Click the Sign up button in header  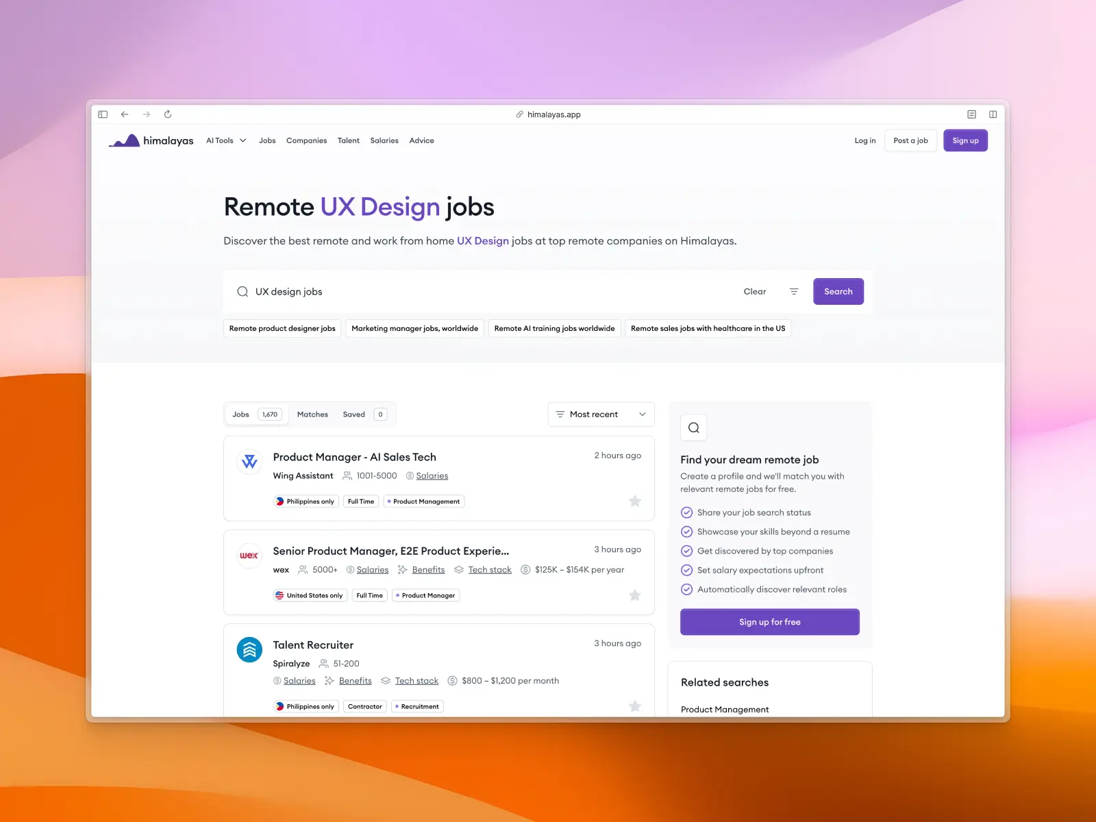point(965,140)
